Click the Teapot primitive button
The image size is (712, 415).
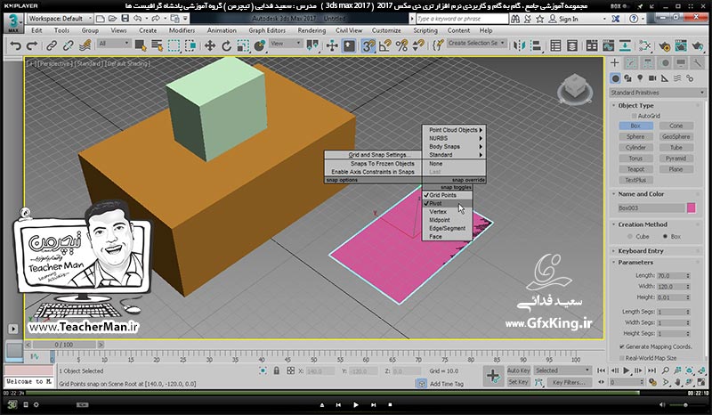pos(635,169)
